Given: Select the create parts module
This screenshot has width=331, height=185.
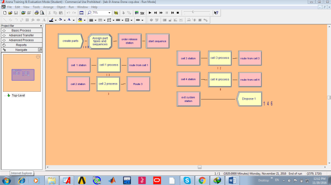Looking at the screenshot, I should [x=71, y=41].
